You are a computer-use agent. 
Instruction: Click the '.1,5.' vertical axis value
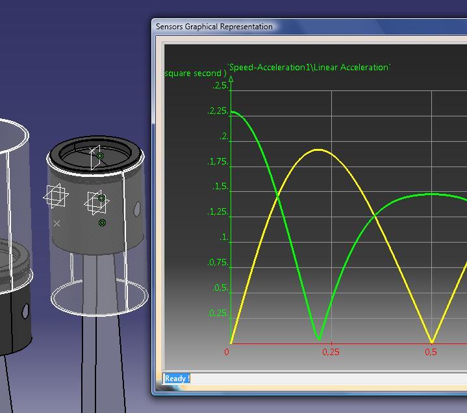pyautogui.click(x=220, y=187)
